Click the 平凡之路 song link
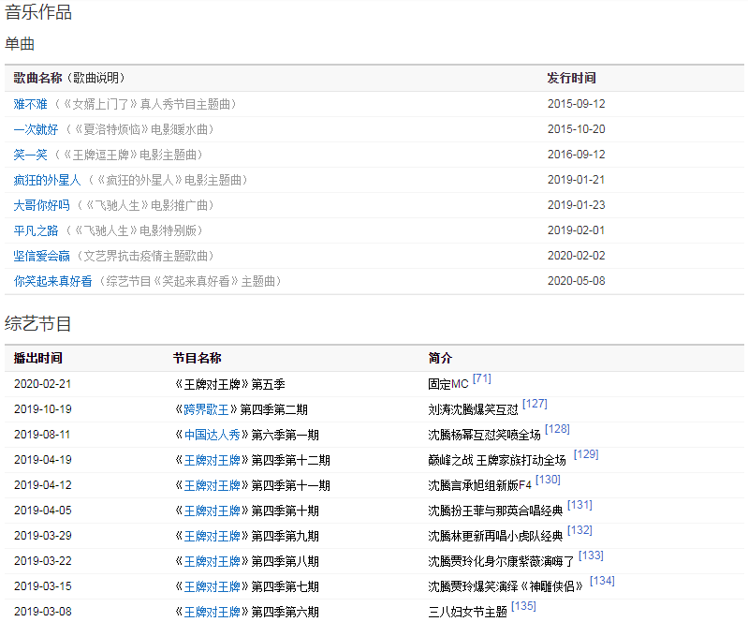748x622 pixels. 36,230
